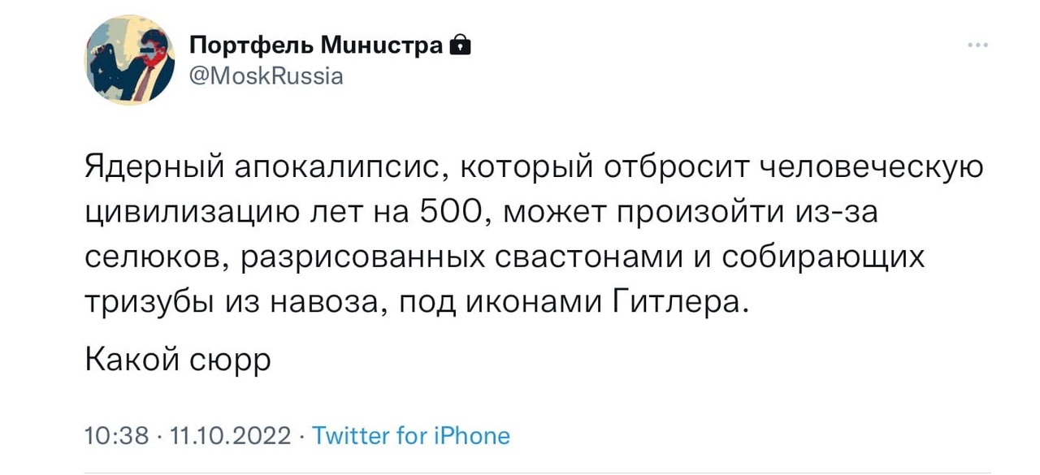Open the three-dot more options menu
1040x475 pixels.
978,45
